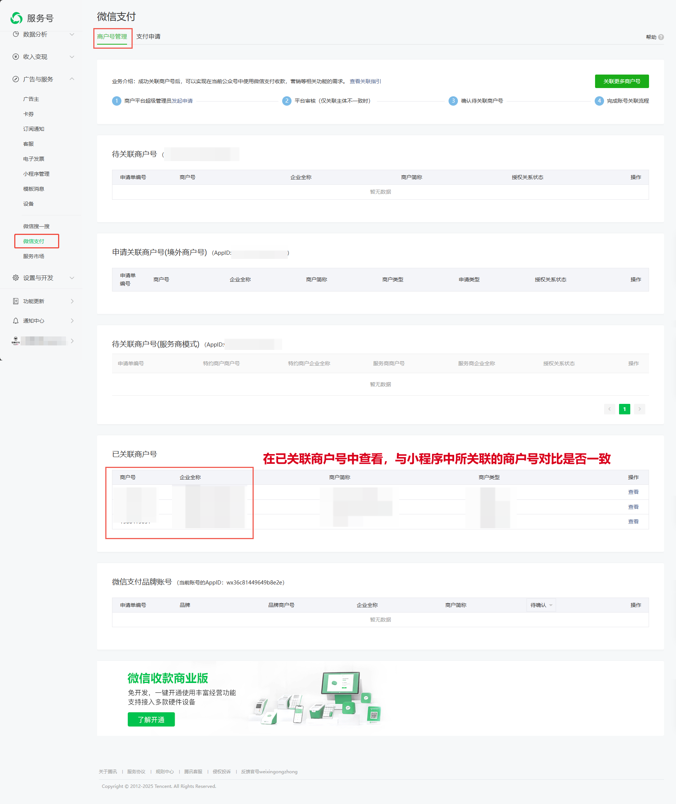Open the 查看关联指引 link
676x804 pixels.
point(365,81)
